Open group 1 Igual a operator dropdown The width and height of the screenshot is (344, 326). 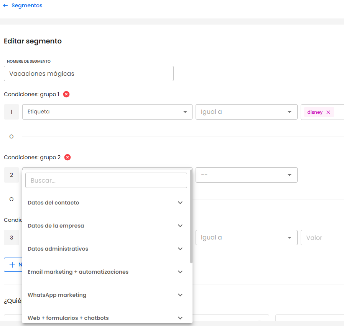pyautogui.click(x=246, y=112)
